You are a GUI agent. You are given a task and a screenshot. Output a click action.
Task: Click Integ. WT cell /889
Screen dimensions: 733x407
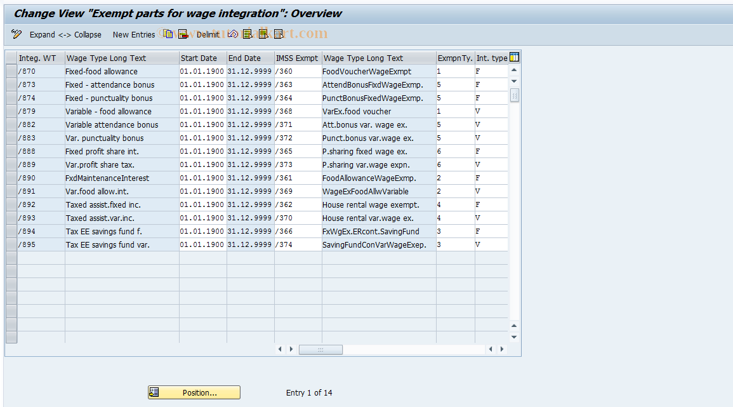[x=41, y=164]
